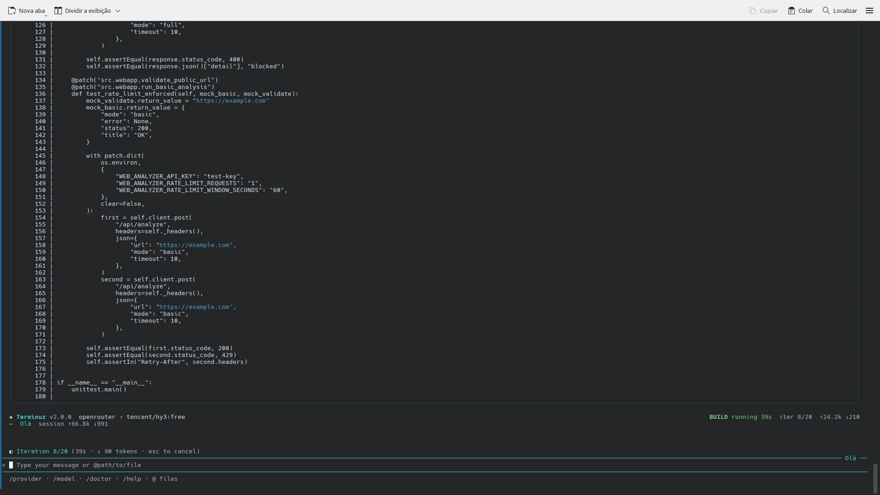Screen dimensions: 880x495
Task: Open the hamburger menu
Action: coord(869,11)
